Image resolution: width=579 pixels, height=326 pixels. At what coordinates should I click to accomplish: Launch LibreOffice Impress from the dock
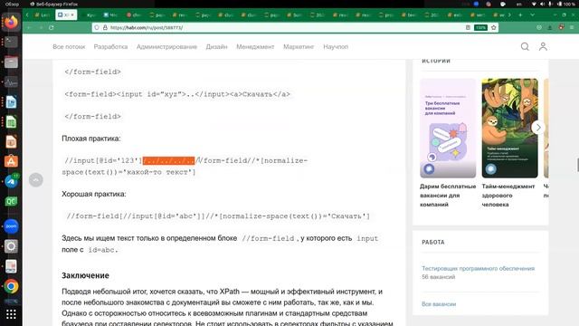[x=11, y=141]
